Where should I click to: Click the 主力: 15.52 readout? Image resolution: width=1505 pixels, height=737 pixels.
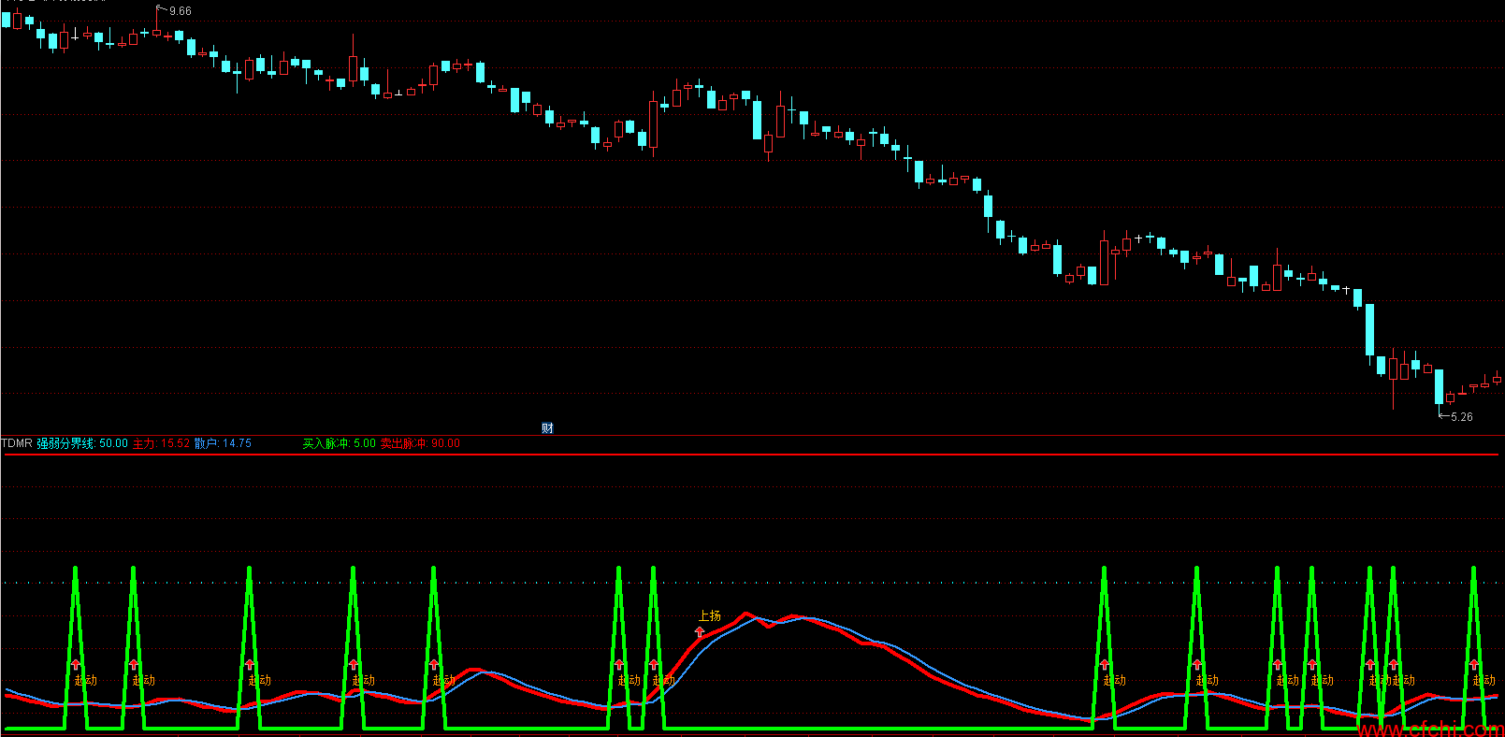[161, 443]
